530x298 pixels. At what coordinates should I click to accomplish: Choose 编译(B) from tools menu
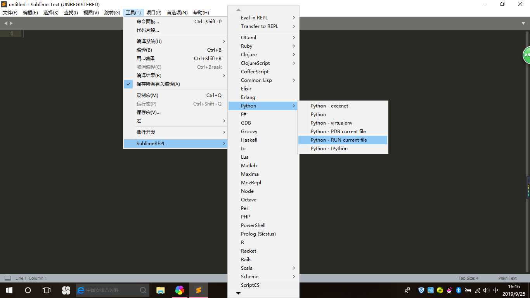point(175,50)
